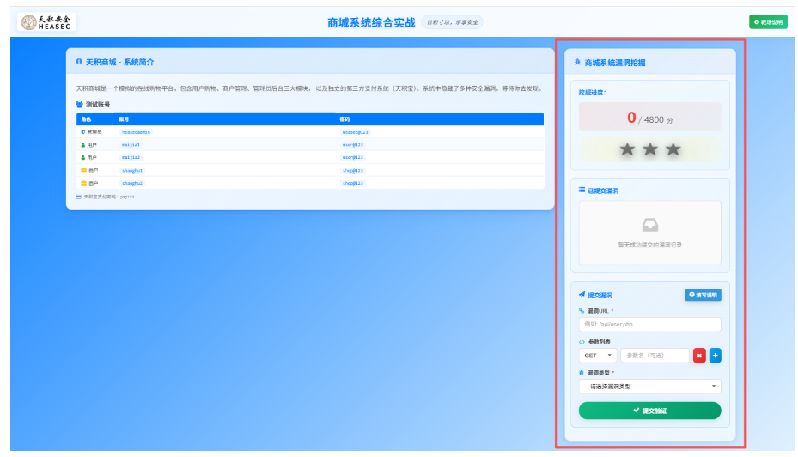
Task: Click the blue plus add-parameter button
Action: pyautogui.click(x=715, y=356)
